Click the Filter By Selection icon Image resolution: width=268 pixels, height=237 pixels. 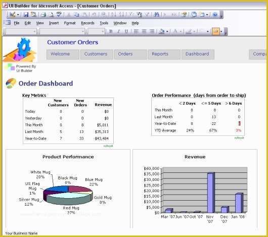pos(131,15)
